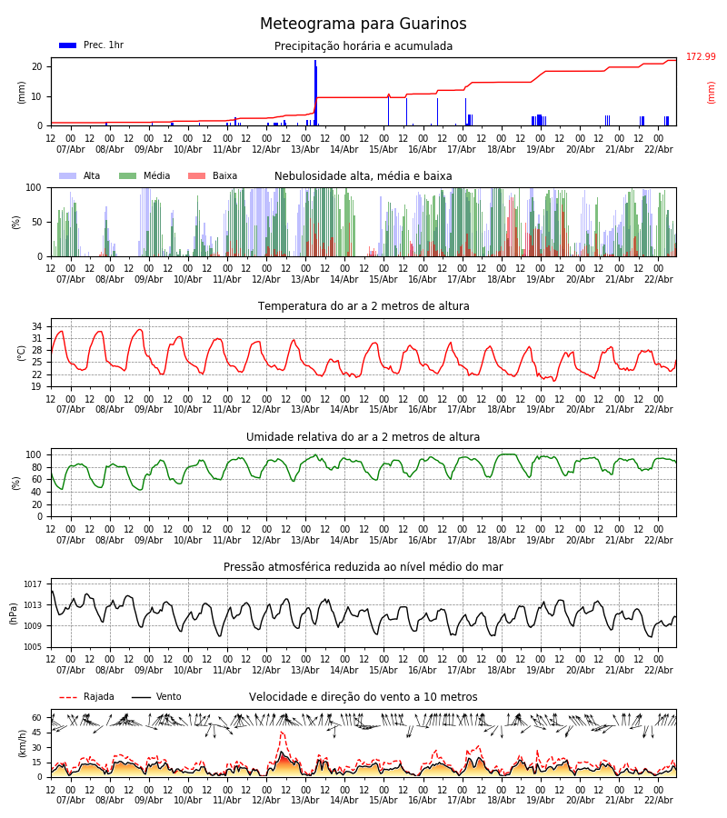Click the highest red gust peak in wind chart

click(282, 733)
